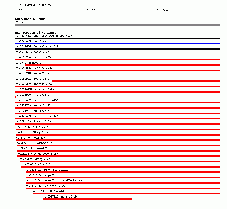Select nsv4391910 (Wong2019) label

point(32,132)
